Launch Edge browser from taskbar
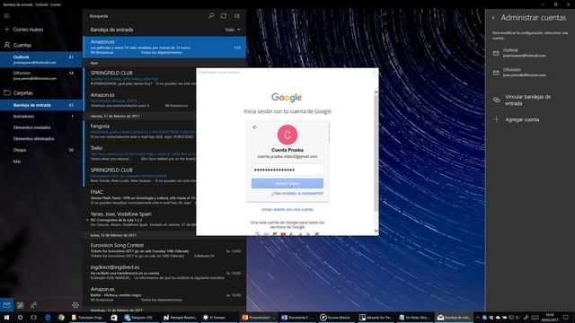Image resolution: width=575 pixels, height=323 pixels. pyautogui.click(x=48, y=317)
